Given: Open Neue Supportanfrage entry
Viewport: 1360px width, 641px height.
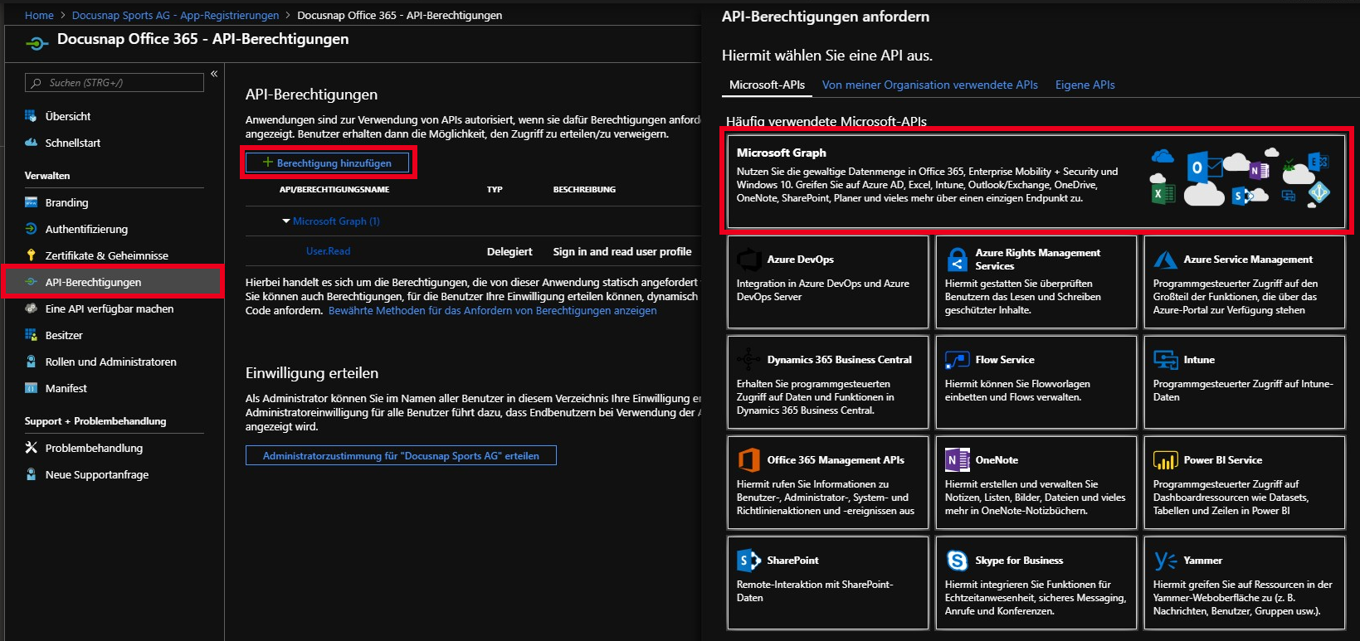Looking at the screenshot, I should pyautogui.click(x=97, y=474).
